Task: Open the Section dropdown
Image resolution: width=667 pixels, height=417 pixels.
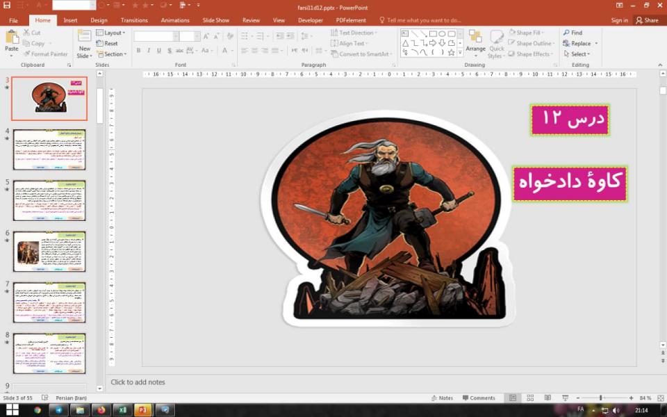Action: click(111, 54)
